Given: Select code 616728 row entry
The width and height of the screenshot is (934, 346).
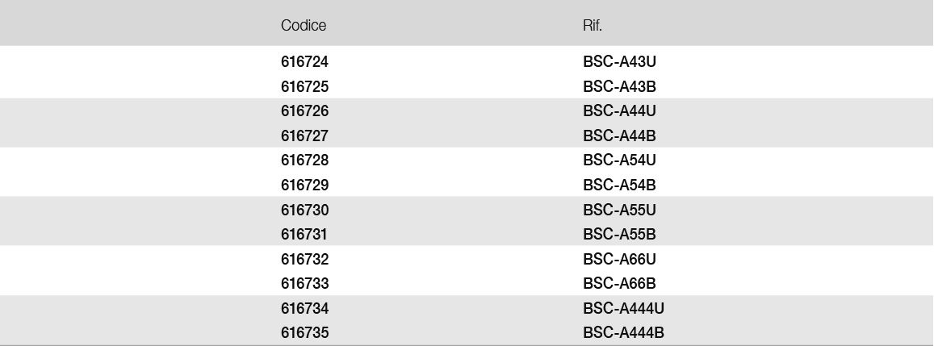Looking at the screenshot, I should coord(305,160).
